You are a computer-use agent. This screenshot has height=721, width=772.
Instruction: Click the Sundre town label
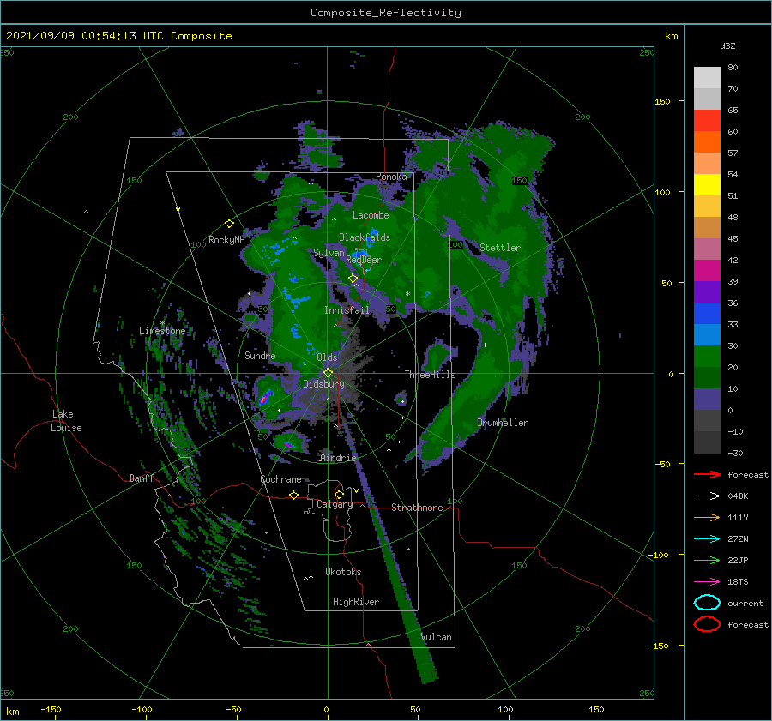click(260, 355)
